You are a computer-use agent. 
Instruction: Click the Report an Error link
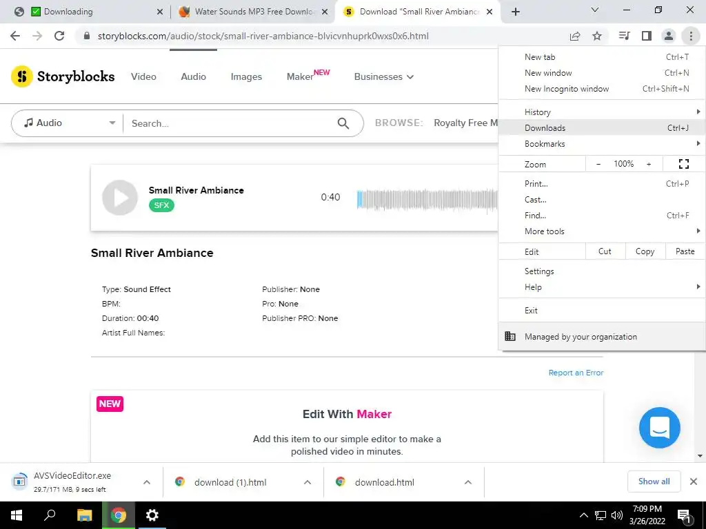[576, 373]
